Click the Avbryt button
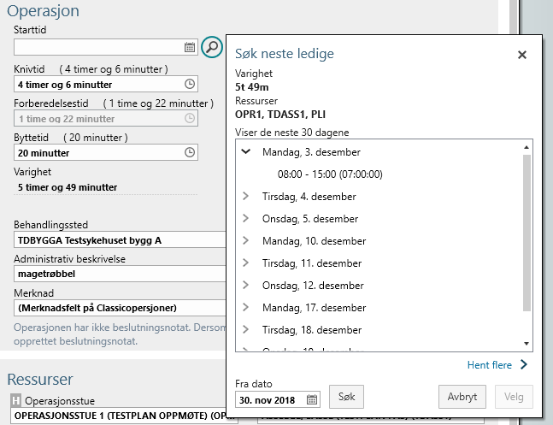The width and height of the screenshot is (553, 425). click(462, 397)
